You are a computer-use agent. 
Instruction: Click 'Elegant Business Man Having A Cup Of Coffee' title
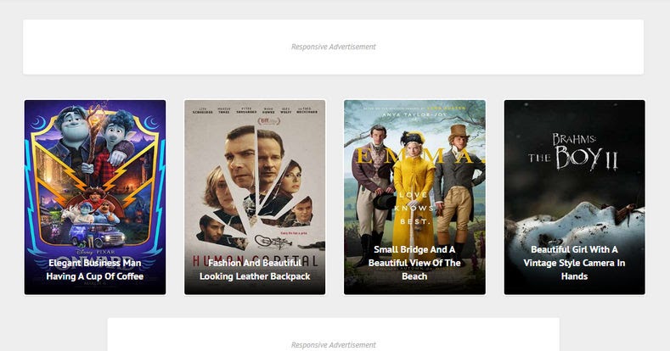95,270
